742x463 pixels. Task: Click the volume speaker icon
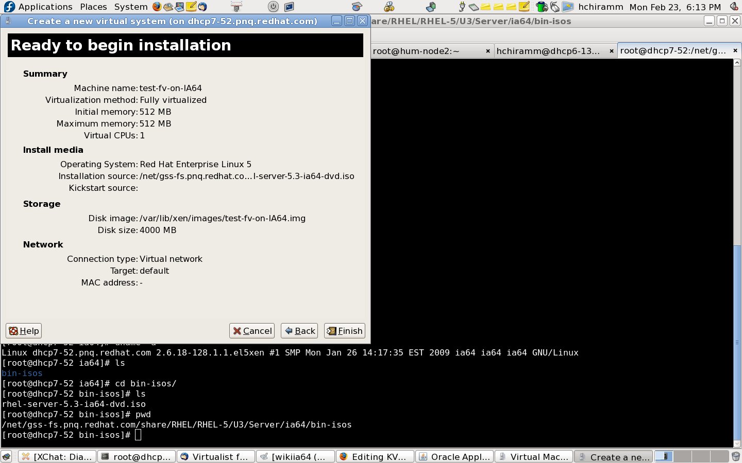[x=734, y=7]
